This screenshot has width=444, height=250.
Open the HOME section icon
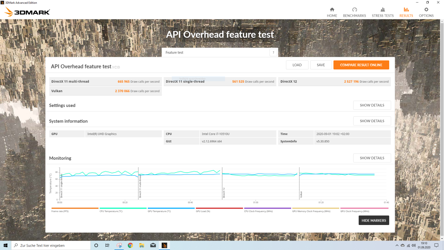coord(332,10)
